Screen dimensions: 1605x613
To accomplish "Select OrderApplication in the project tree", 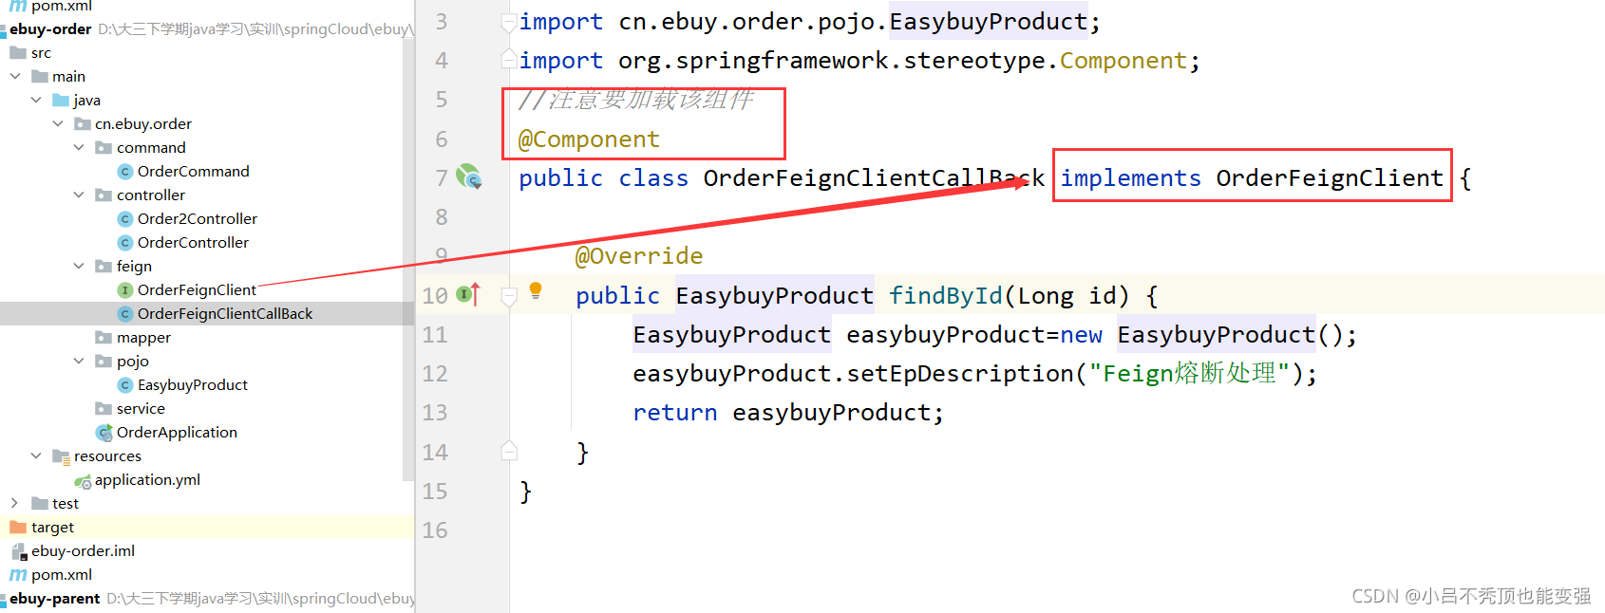I will pos(177,433).
